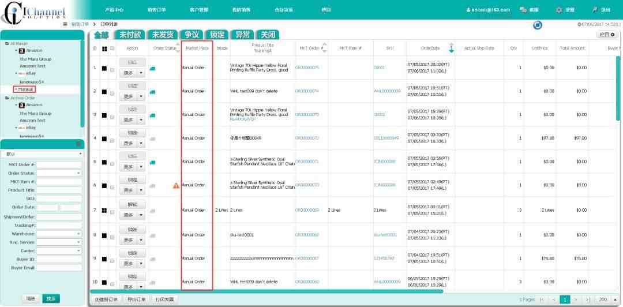Screen dimensions: 623x307
Task: Click the teal order status icon in row 1
Action: (152, 69)
